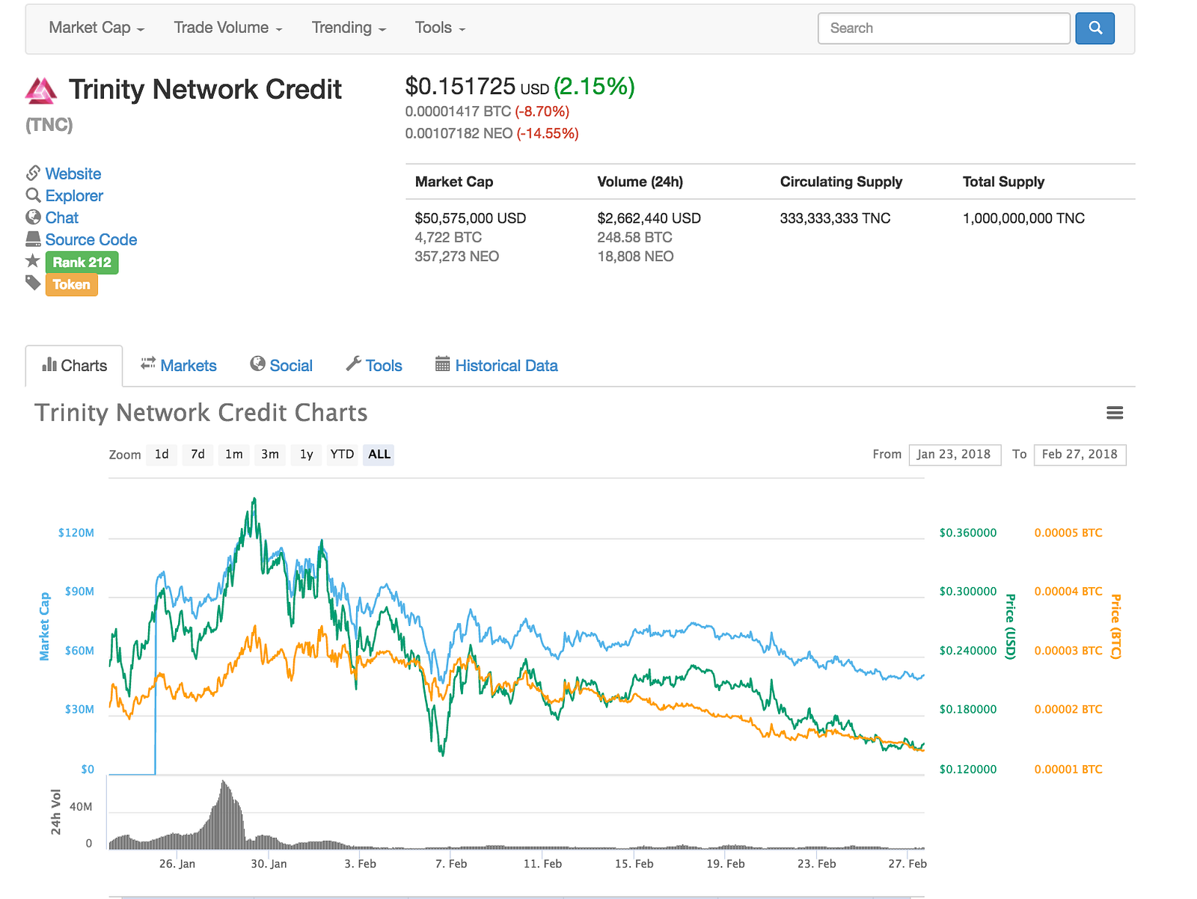This screenshot has width=1197, height=899.
Task: Toggle the Price (BTC) axis series label
Action: click(1115, 627)
